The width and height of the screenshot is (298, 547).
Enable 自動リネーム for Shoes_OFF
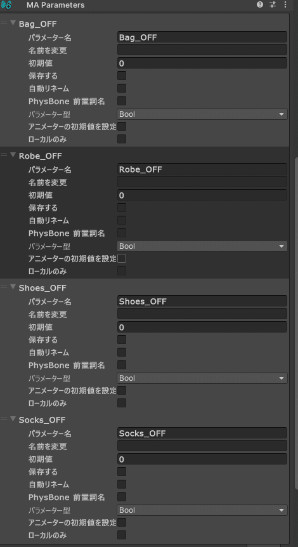(122, 352)
